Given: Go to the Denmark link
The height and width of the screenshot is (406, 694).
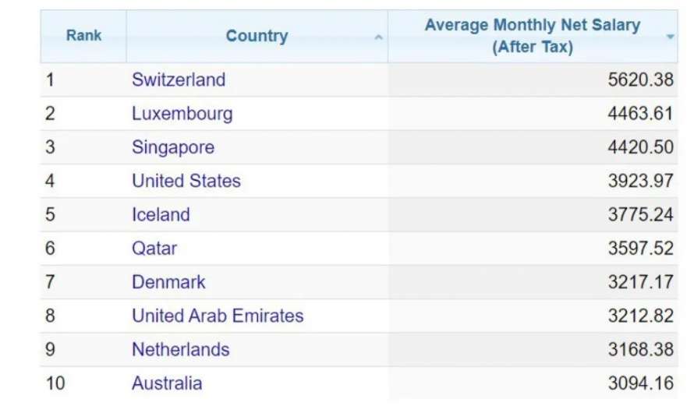Looking at the screenshot, I should [x=168, y=282].
